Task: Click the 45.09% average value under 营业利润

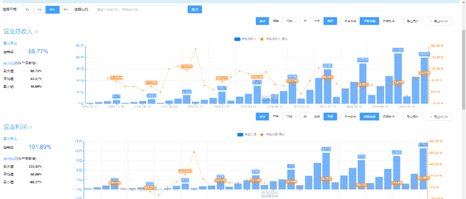Action: click(36, 174)
